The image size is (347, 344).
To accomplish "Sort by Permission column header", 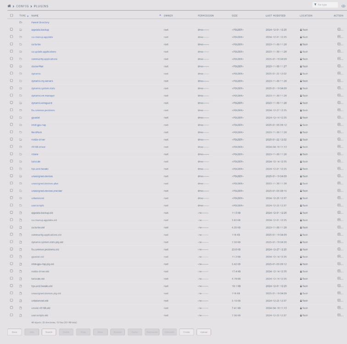I will pos(206,16).
